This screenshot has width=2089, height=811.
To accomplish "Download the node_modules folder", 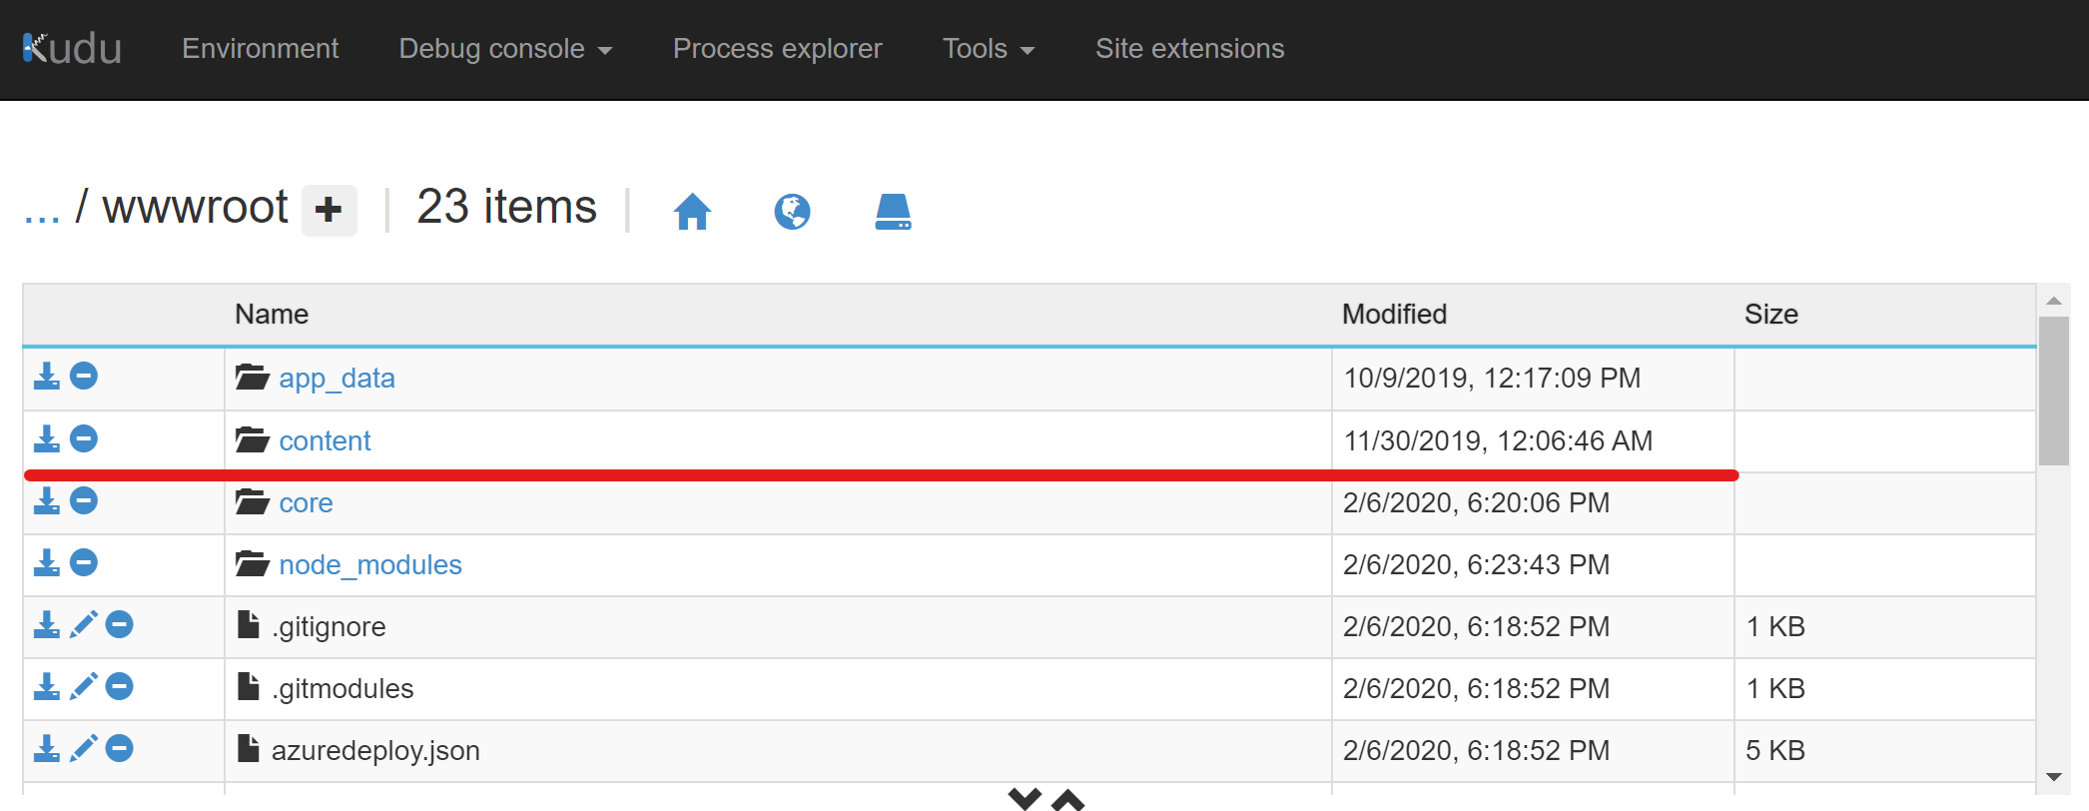I will click(x=47, y=563).
